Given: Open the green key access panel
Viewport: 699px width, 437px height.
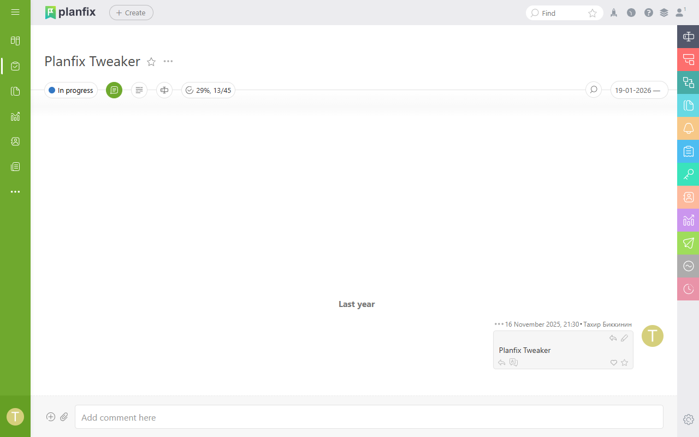Looking at the screenshot, I should (688, 174).
